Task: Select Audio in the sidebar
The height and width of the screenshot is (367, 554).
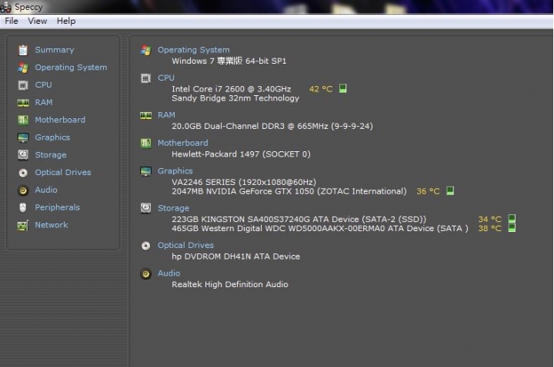Action: 46,190
